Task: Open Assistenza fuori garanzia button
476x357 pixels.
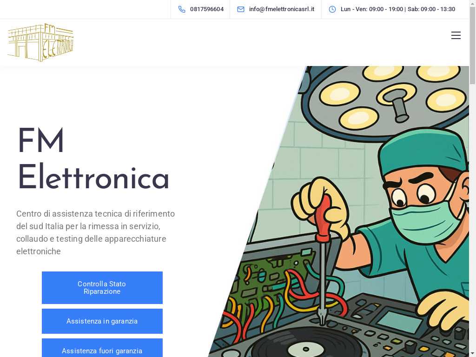Action: (x=102, y=348)
